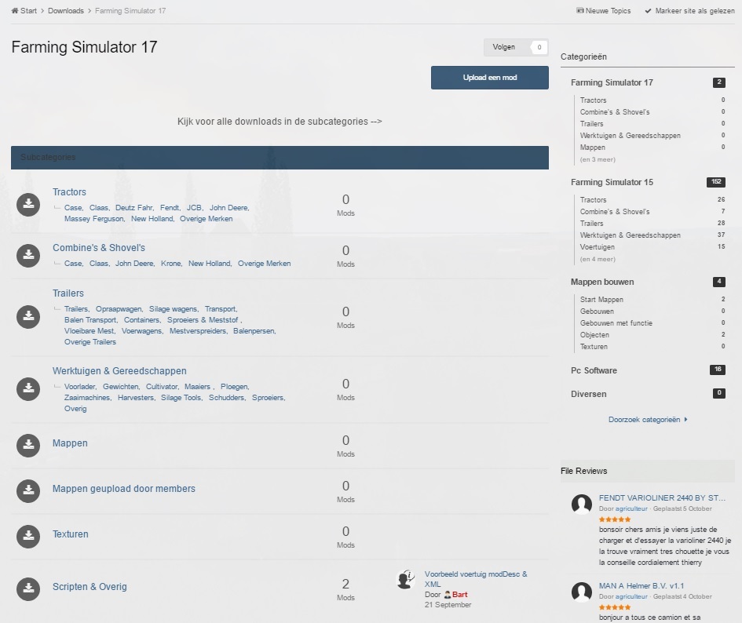Click the download icon beside Combine's & Shovel's
This screenshot has width=742, height=623.
coord(28,256)
